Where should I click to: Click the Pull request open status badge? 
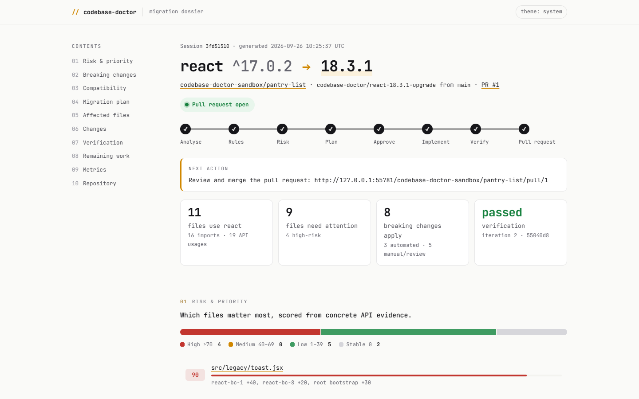pos(217,105)
